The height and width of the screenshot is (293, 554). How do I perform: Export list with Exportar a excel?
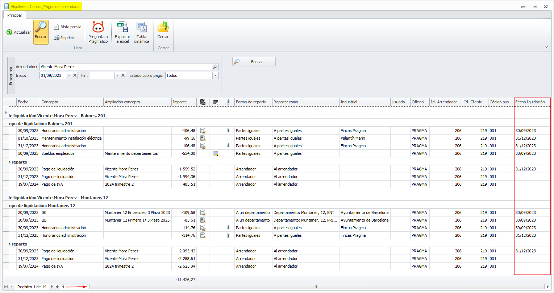click(122, 27)
